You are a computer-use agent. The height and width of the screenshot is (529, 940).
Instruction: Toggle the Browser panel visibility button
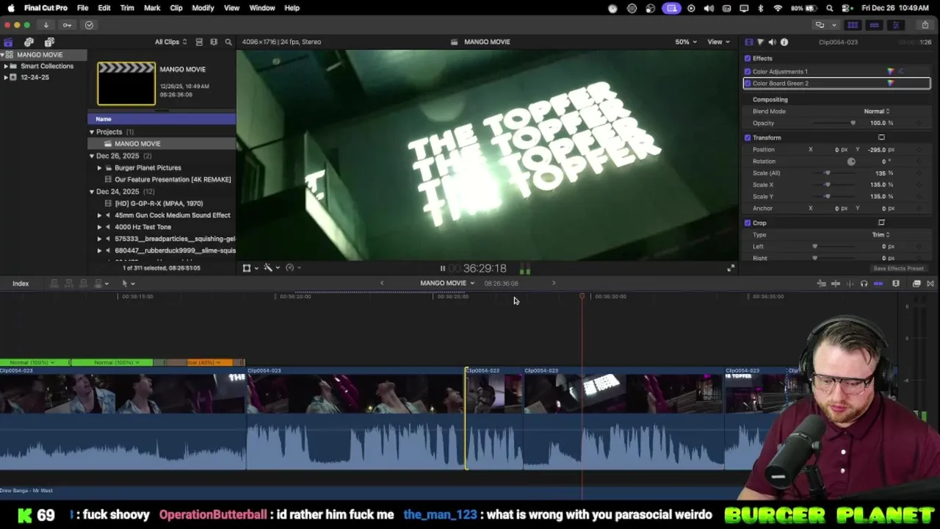853,25
